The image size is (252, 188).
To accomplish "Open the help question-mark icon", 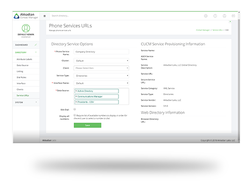I will [215, 16].
